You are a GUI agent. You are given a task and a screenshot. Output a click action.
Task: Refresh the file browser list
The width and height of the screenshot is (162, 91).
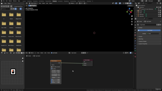pyautogui.click(x=8, y=6)
